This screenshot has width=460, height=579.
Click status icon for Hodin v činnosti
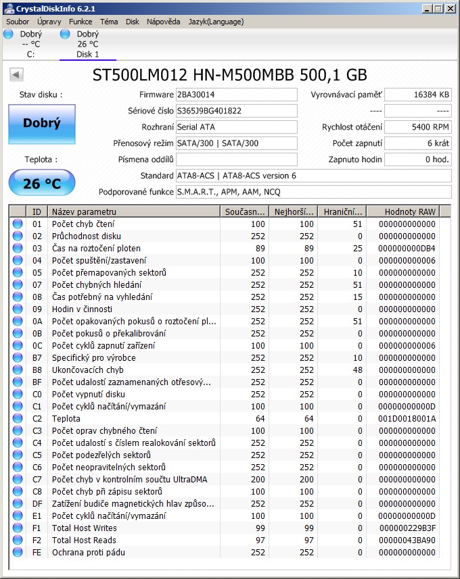[x=18, y=309]
